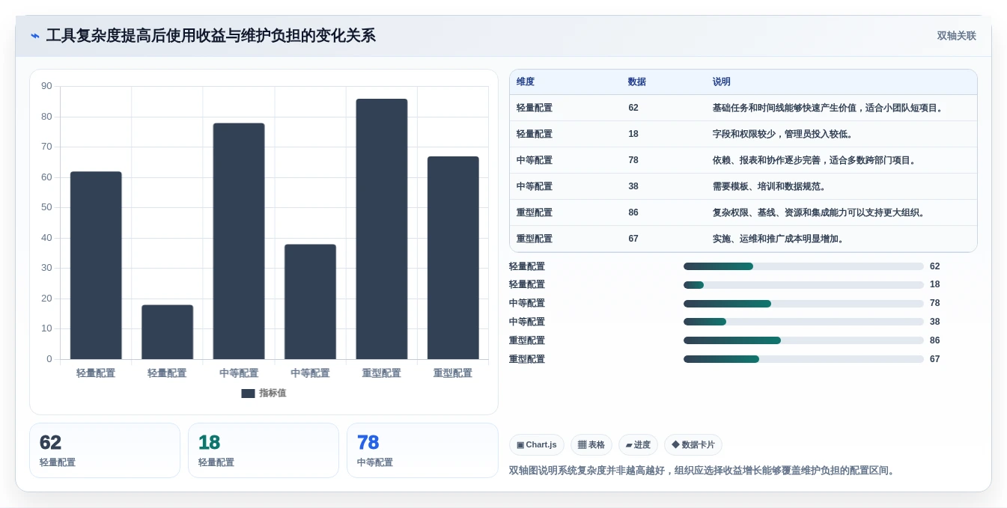Click table cell with value 62
The width and height of the screenshot is (1007, 508).
633,108
